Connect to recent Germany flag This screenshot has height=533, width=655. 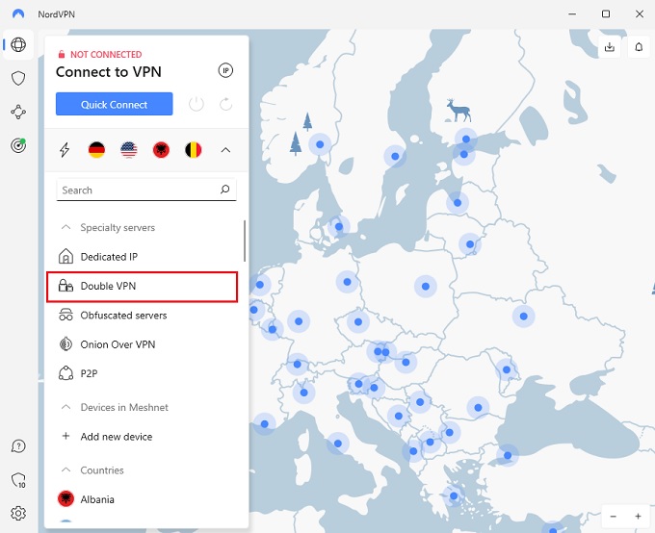pyautogui.click(x=96, y=150)
